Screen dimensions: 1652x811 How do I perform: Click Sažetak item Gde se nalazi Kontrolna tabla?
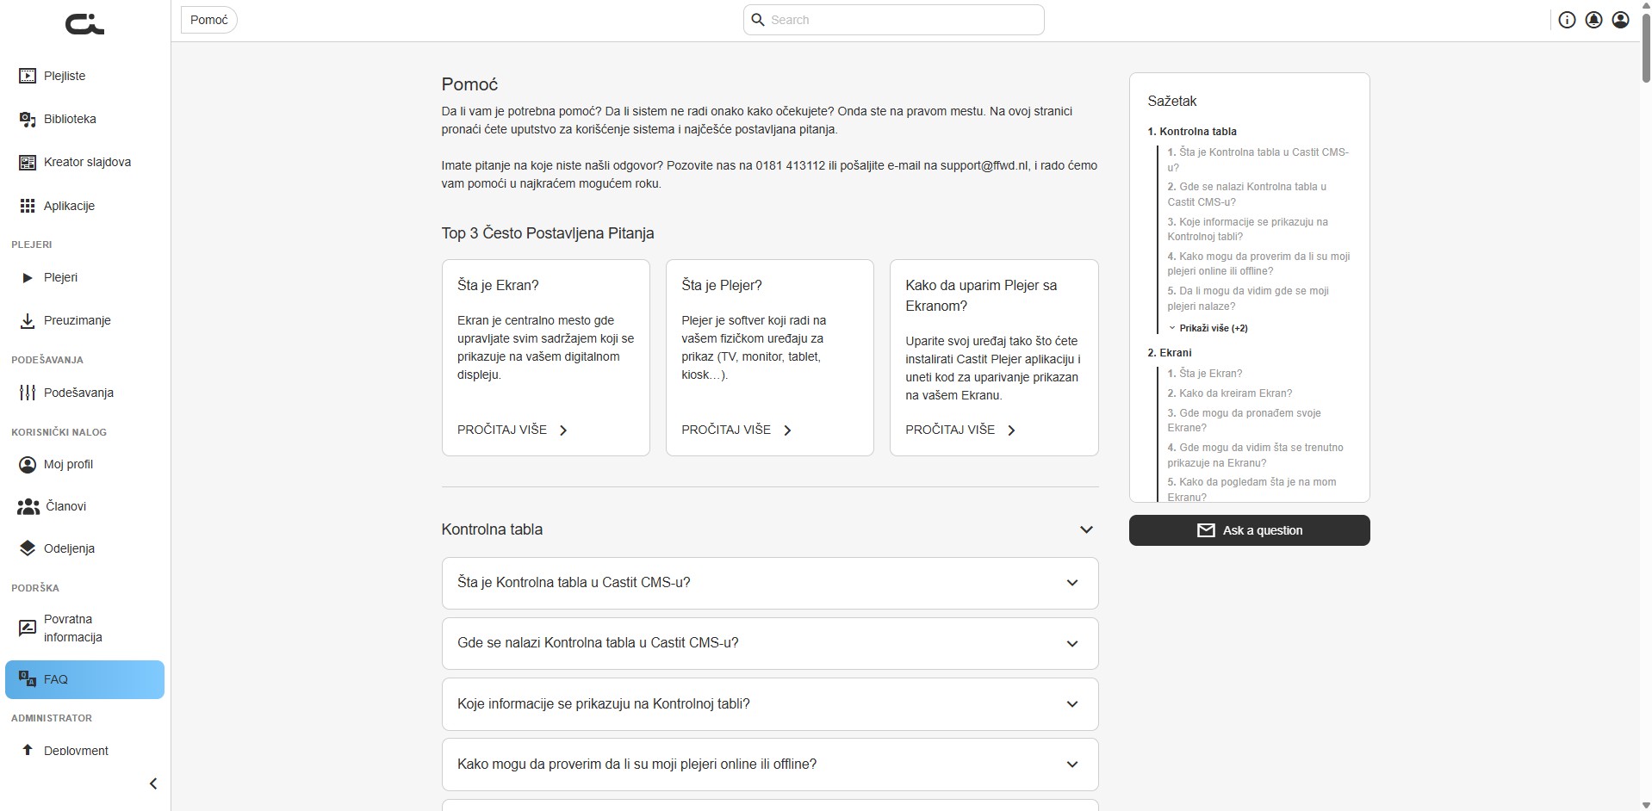point(1247,195)
